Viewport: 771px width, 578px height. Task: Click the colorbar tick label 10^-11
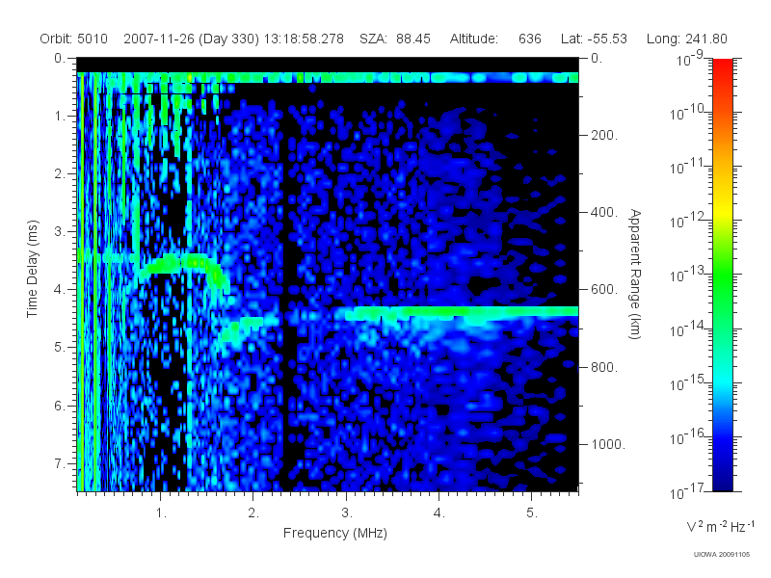tap(688, 167)
